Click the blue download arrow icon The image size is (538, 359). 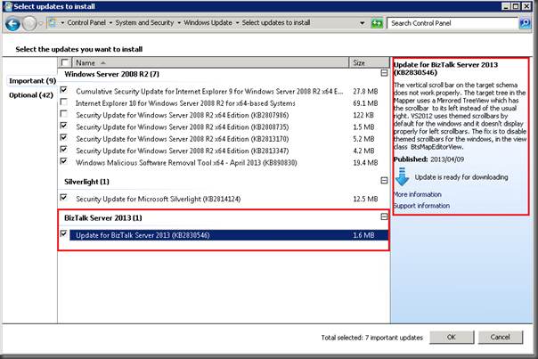click(402, 176)
